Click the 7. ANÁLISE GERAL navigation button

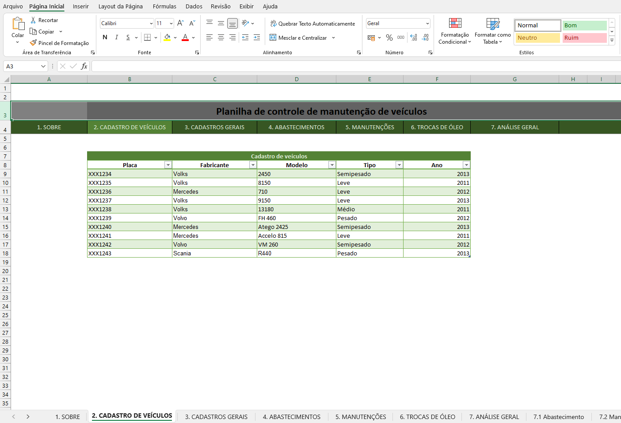(514, 127)
